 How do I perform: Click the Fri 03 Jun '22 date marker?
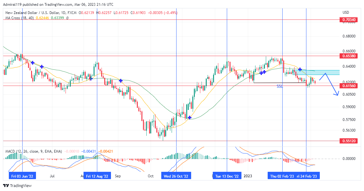pos(22,176)
